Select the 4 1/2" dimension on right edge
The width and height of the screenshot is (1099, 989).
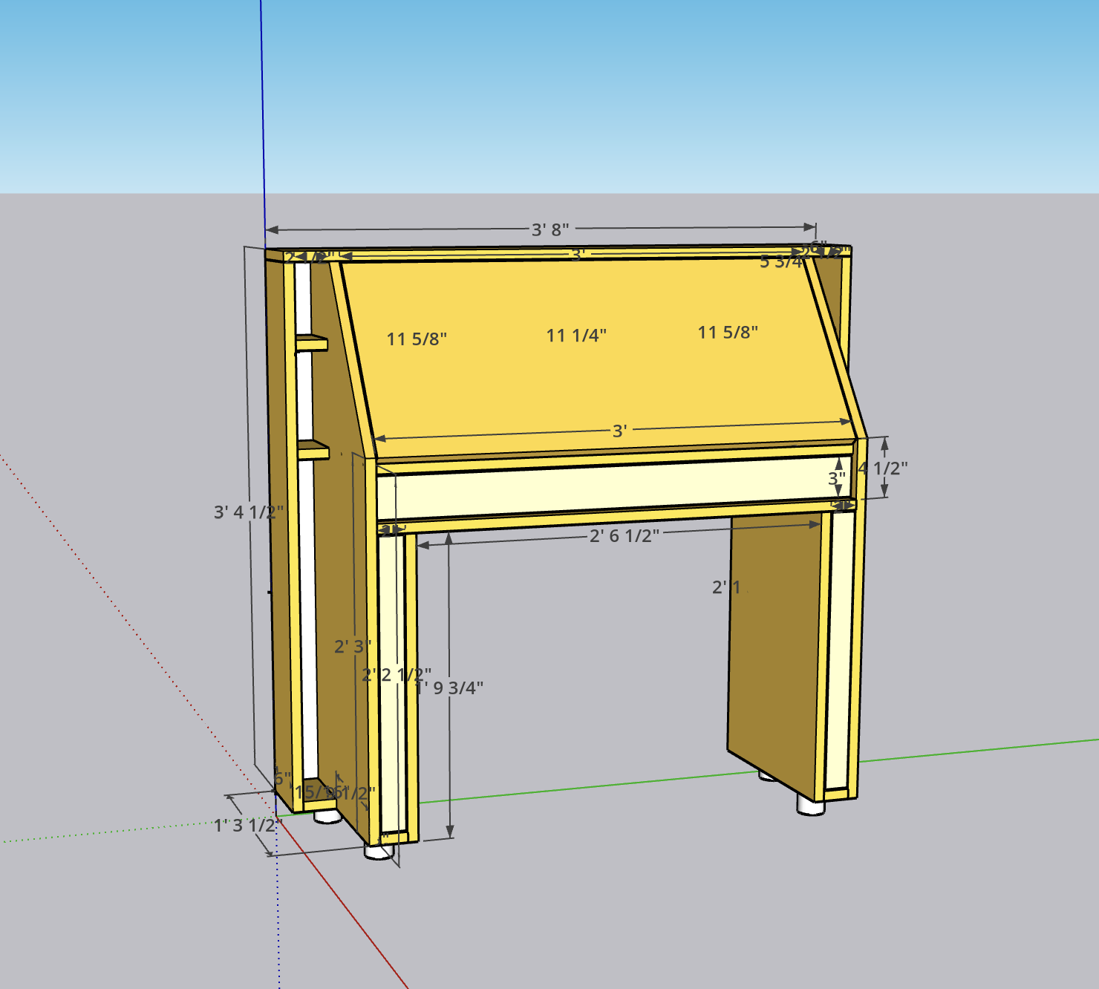(x=884, y=468)
